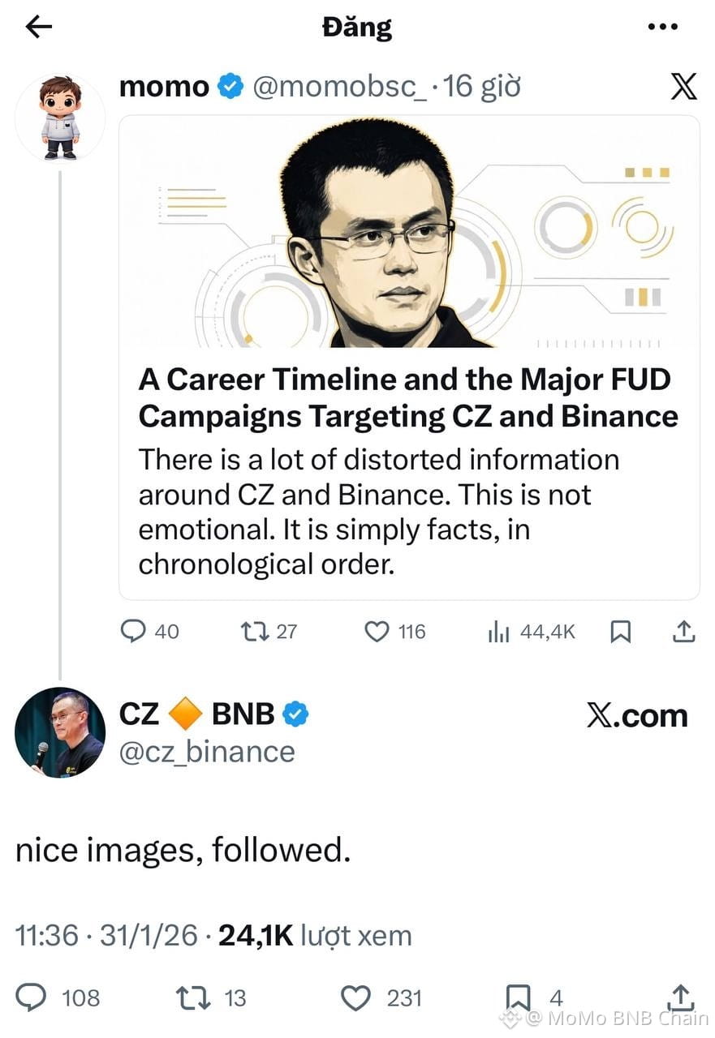Image resolution: width=715 pixels, height=1038 pixels.
Task: Reply to momo's post with 40 comments
Action: 133,631
